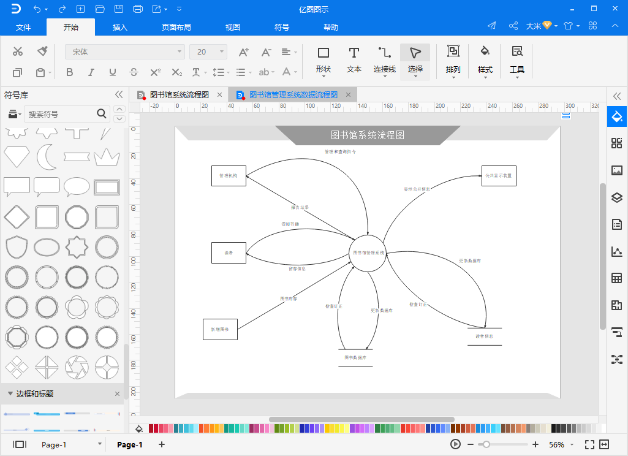Collapse symbol library with double chevron
The height and width of the screenshot is (456, 628).
point(118,94)
